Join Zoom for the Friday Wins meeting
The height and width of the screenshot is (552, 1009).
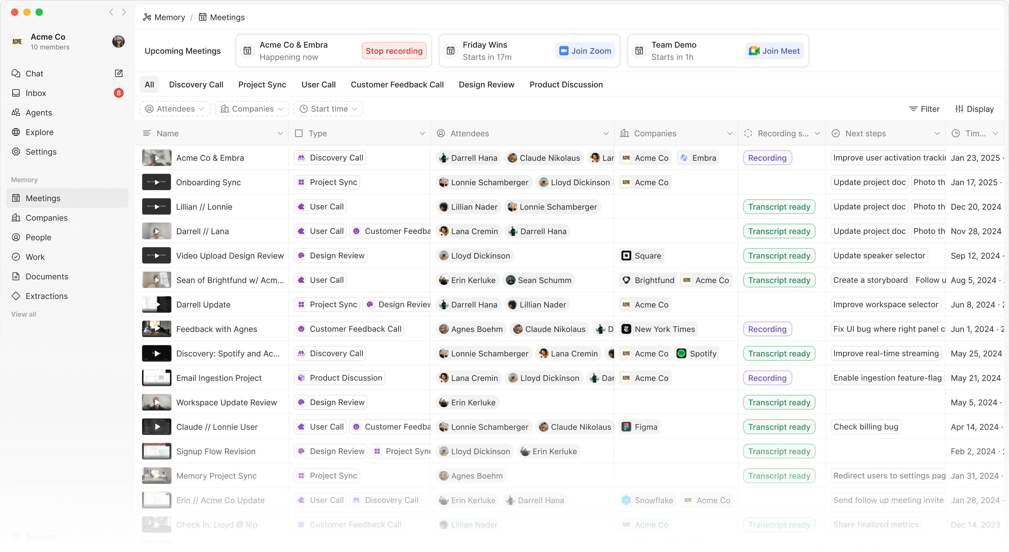tap(585, 50)
